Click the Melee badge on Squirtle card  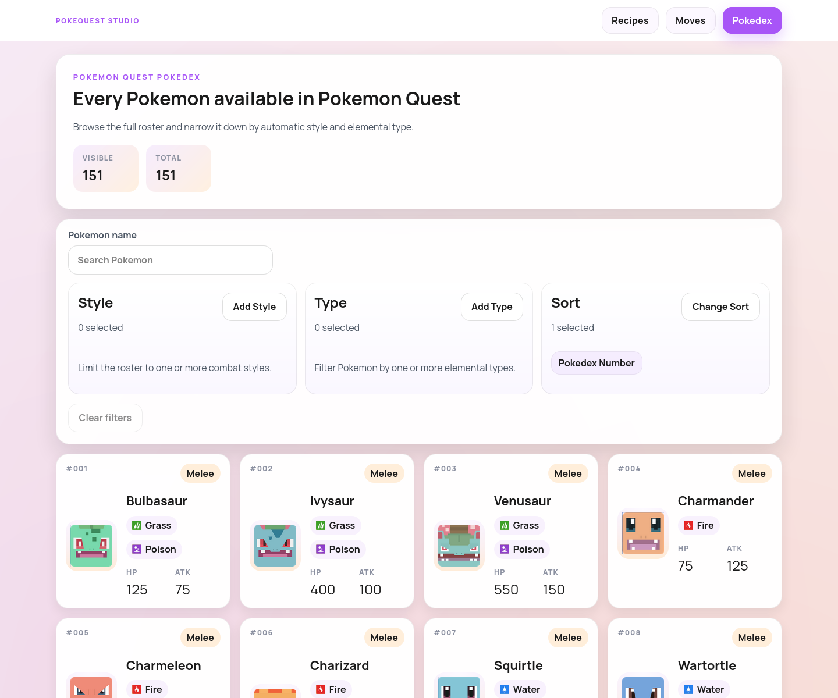point(568,638)
